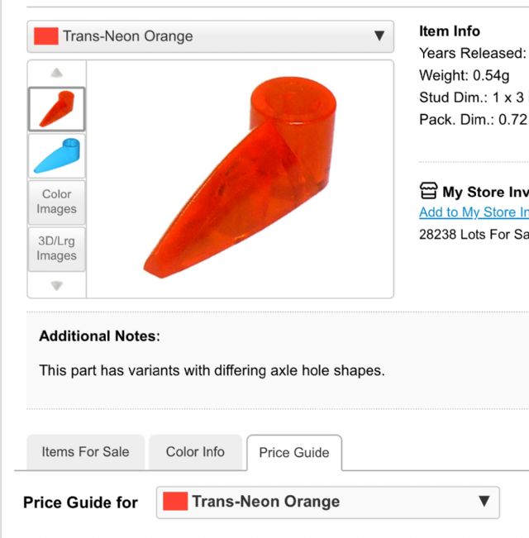Click the large orange part image

point(240,178)
